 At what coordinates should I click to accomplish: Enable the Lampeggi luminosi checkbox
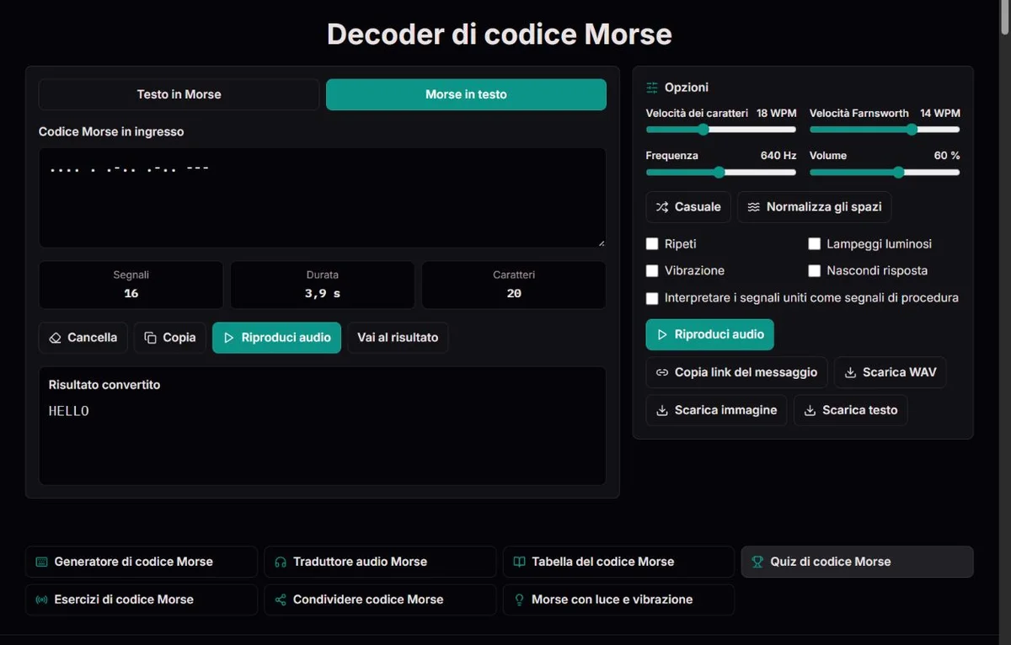814,244
